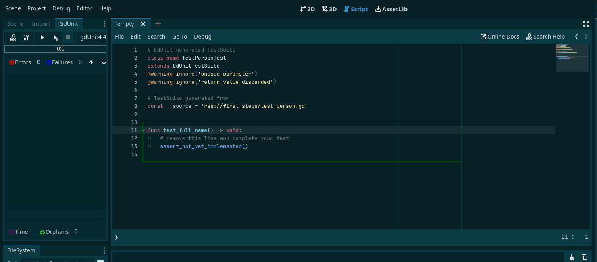This screenshot has width=597, height=262.
Task: Collapse the test_full_name function fold arrow
Action: point(144,130)
